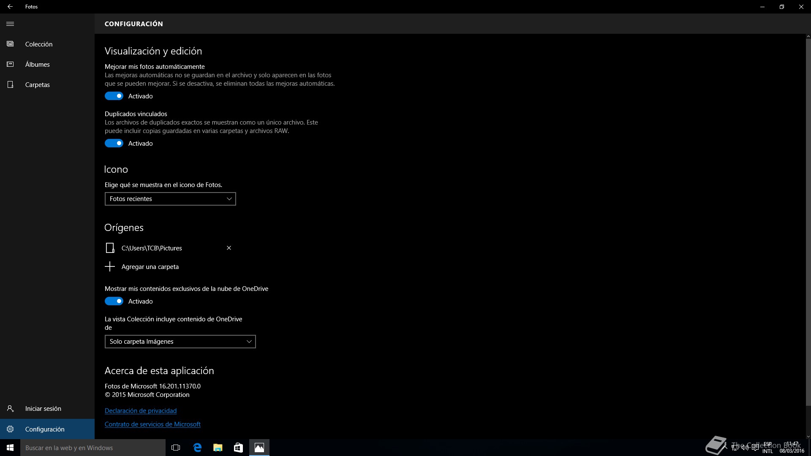Toggle OneDrive cloud-only content switch
811x456 pixels.
tap(114, 301)
